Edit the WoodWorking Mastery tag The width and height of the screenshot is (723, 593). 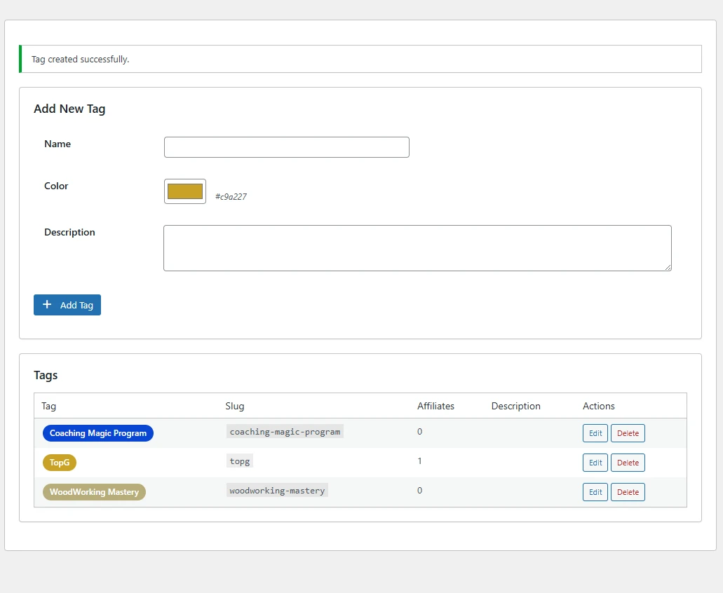[x=595, y=492]
